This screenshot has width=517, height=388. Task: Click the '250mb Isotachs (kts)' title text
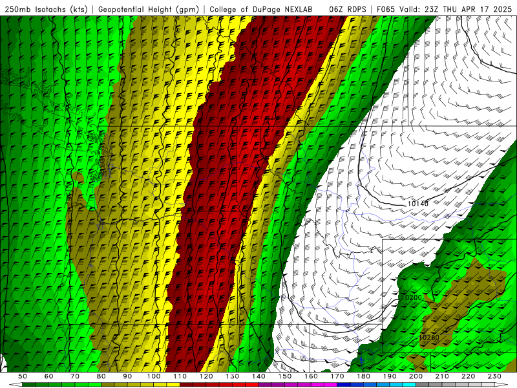point(47,10)
